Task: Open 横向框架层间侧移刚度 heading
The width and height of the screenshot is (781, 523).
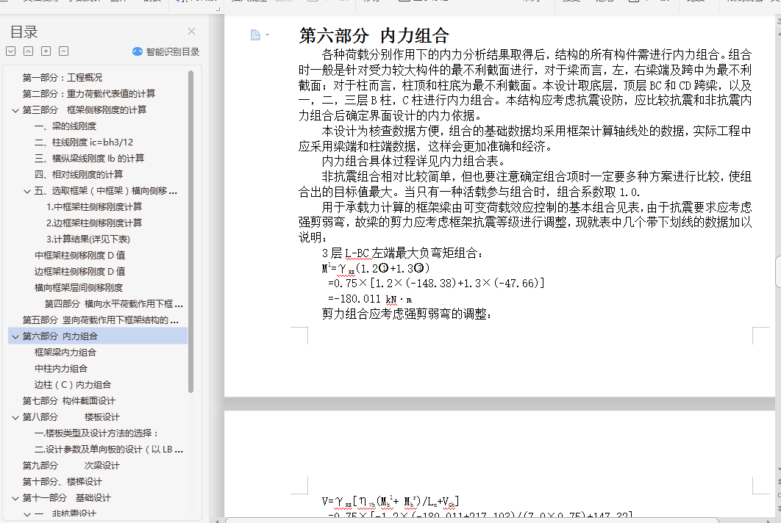Action: (79, 288)
